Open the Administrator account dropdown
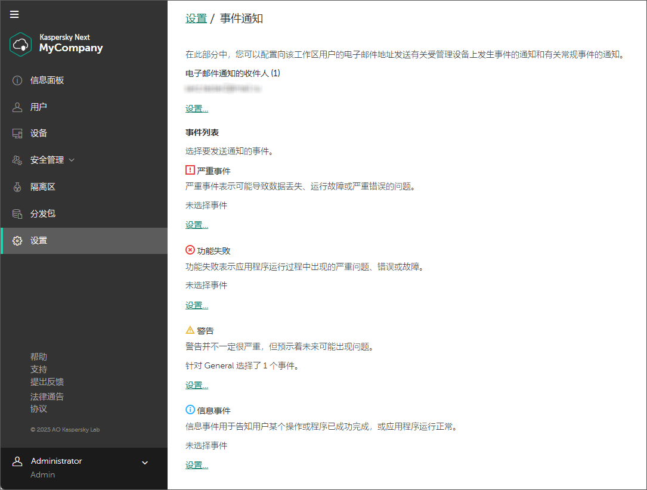The image size is (647, 490). click(x=144, y=462)
